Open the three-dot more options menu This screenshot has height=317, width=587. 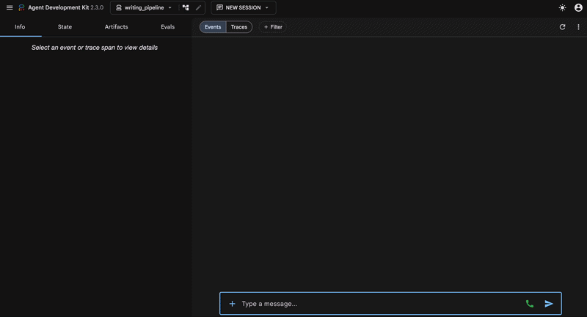(x=578, y=27)
